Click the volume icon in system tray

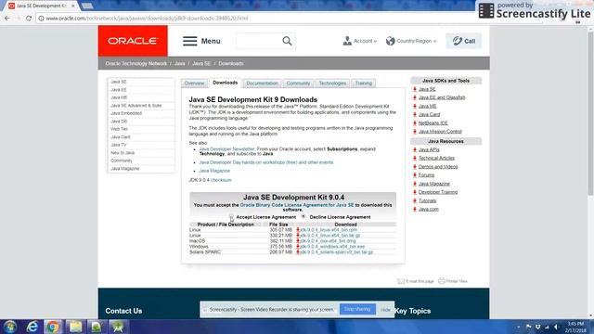point(556,327)
